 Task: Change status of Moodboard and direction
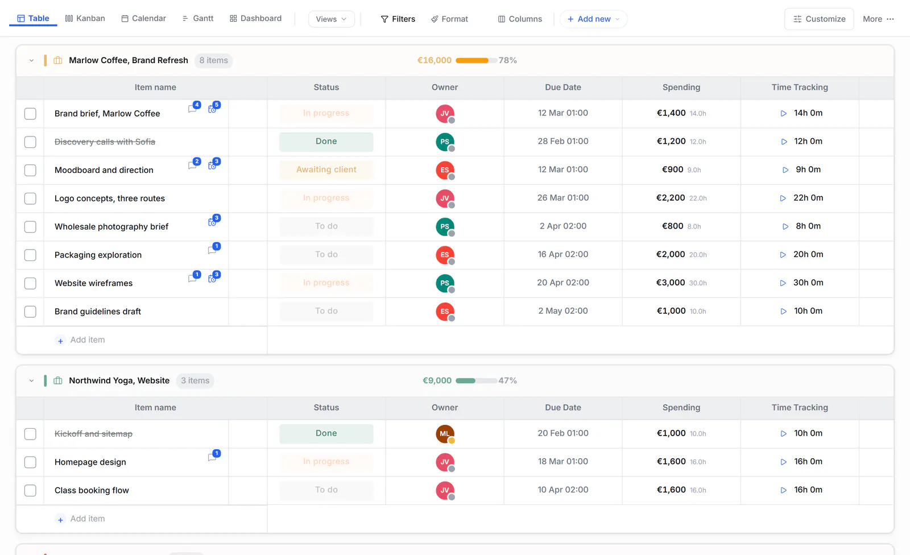[x=326, y=170]
